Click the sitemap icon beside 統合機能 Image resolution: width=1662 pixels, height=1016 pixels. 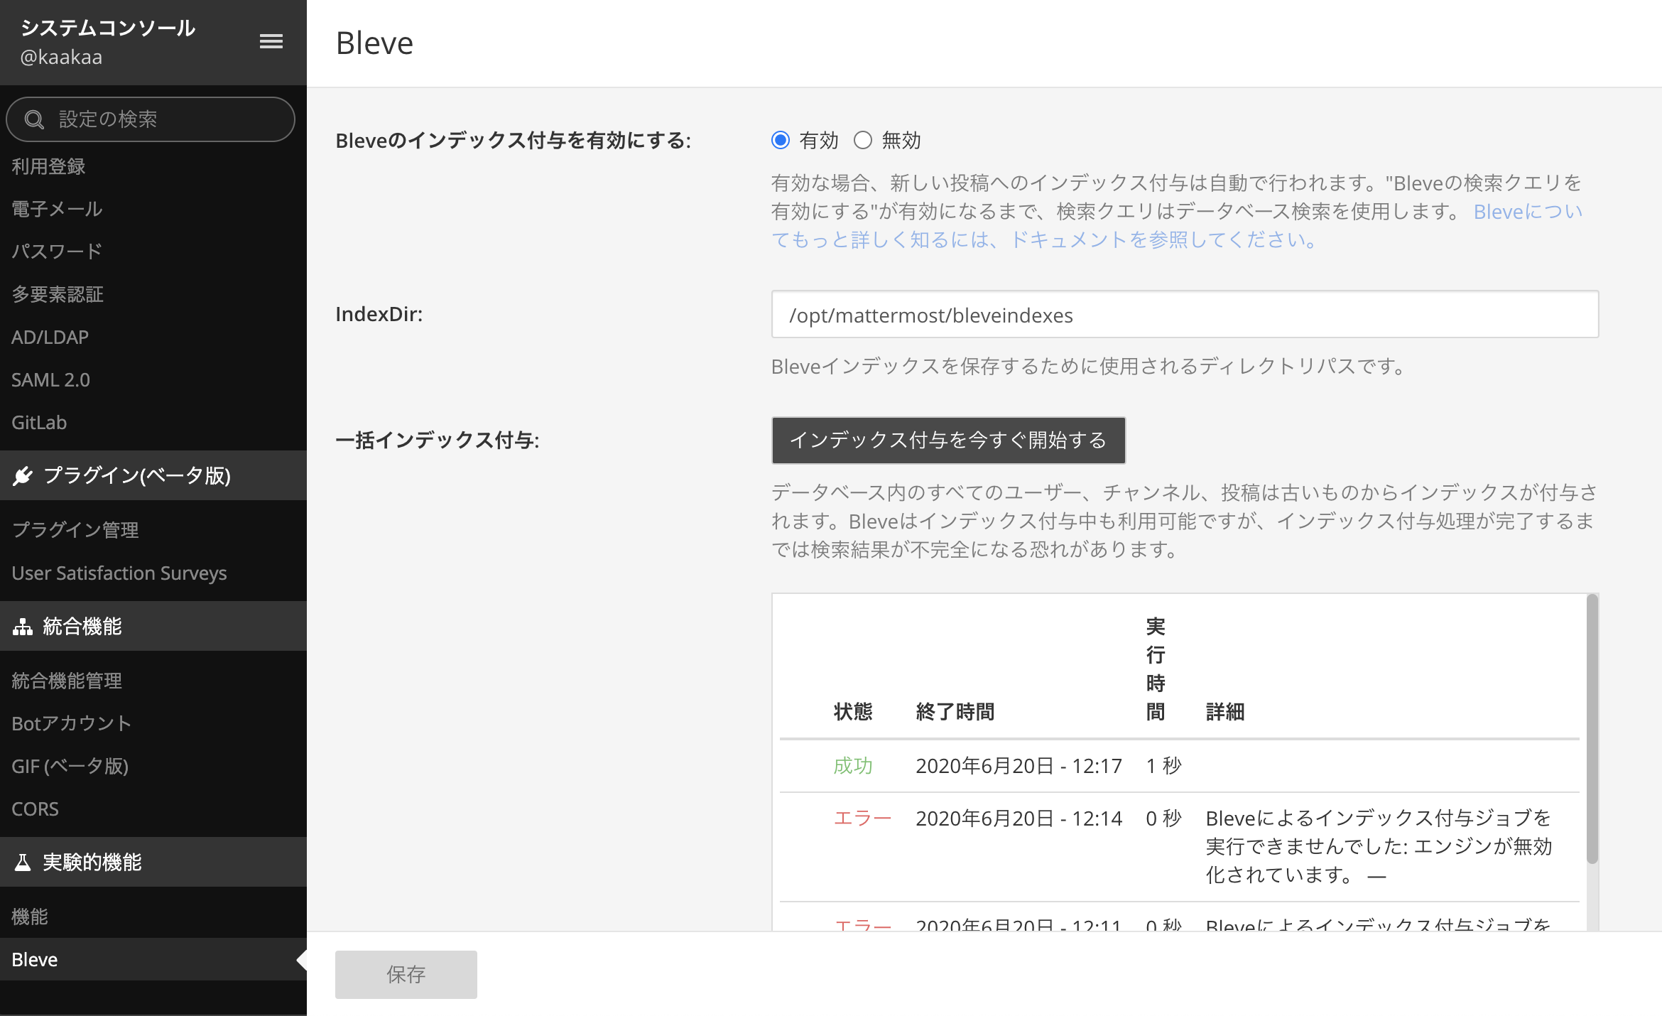click(x=23, y=627)
